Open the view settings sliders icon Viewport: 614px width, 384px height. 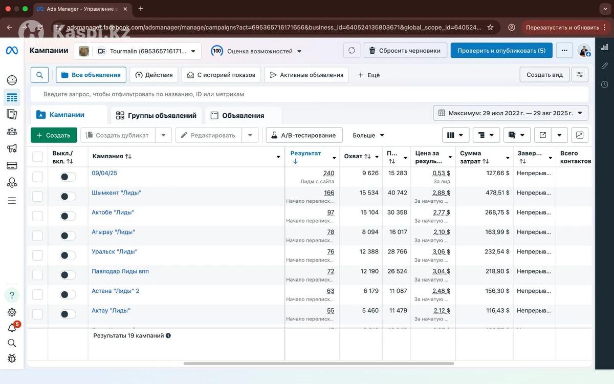580,75
